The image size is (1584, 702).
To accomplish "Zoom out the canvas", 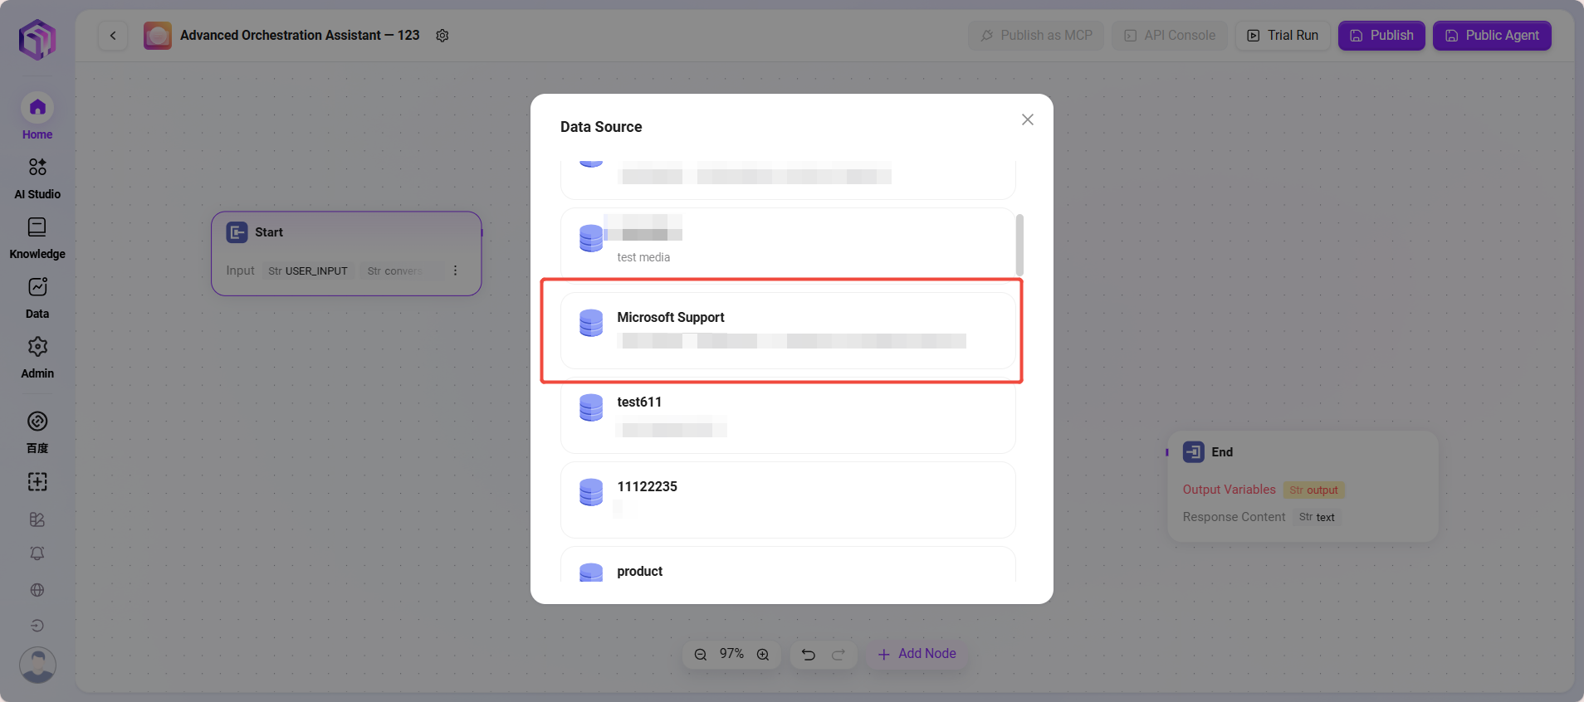I will tap(701, 655).
